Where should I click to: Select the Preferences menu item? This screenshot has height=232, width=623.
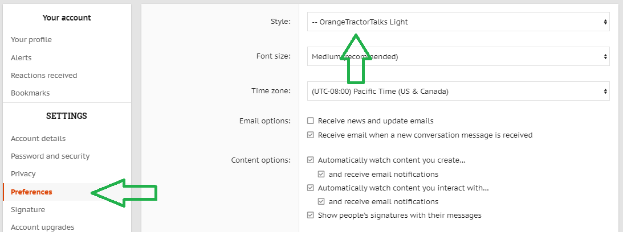[31, 192]
